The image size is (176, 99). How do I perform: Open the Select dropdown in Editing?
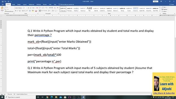point(164,12)
